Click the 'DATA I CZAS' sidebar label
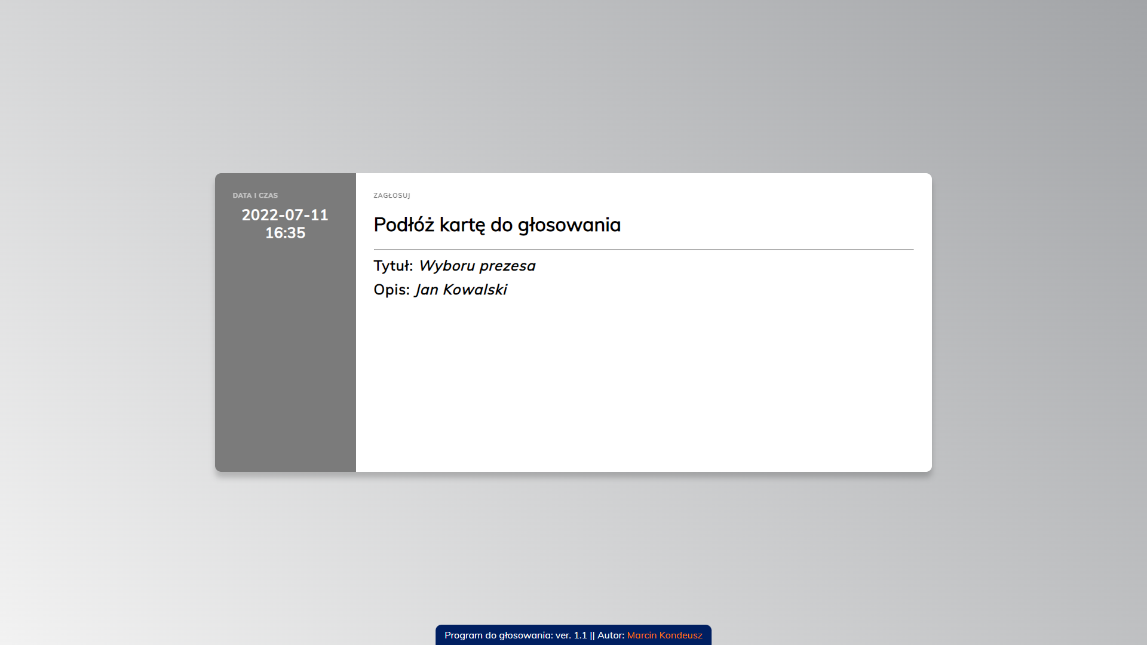The width and height of the screenshot is (1147, 645). [255, 196]
